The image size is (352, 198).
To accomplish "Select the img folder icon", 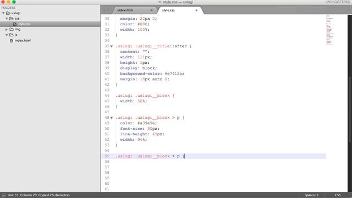I will [x=12, y=29].
